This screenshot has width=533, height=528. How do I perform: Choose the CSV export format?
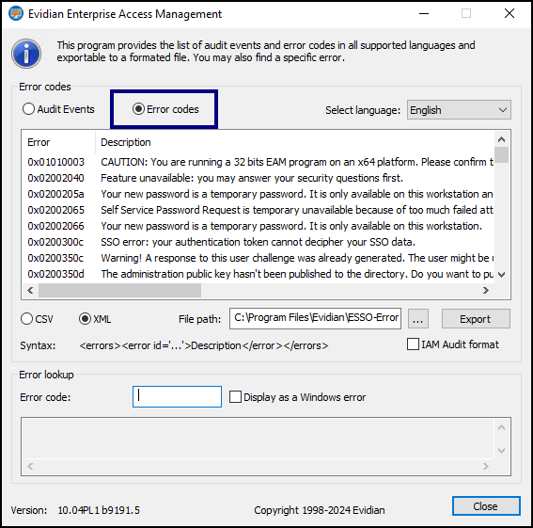pyautogui.click(x=37, y=319)
